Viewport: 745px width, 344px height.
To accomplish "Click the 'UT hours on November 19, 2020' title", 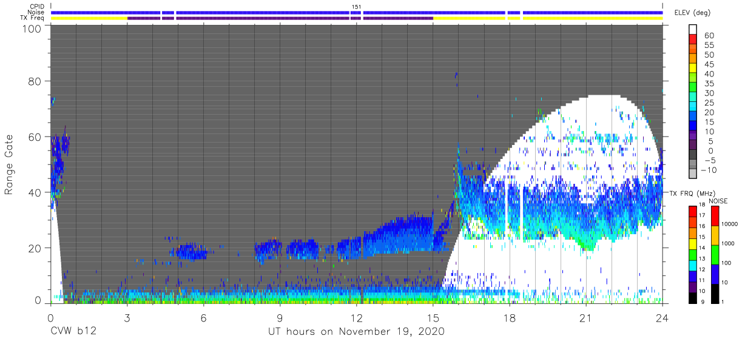I will (357, 331).
